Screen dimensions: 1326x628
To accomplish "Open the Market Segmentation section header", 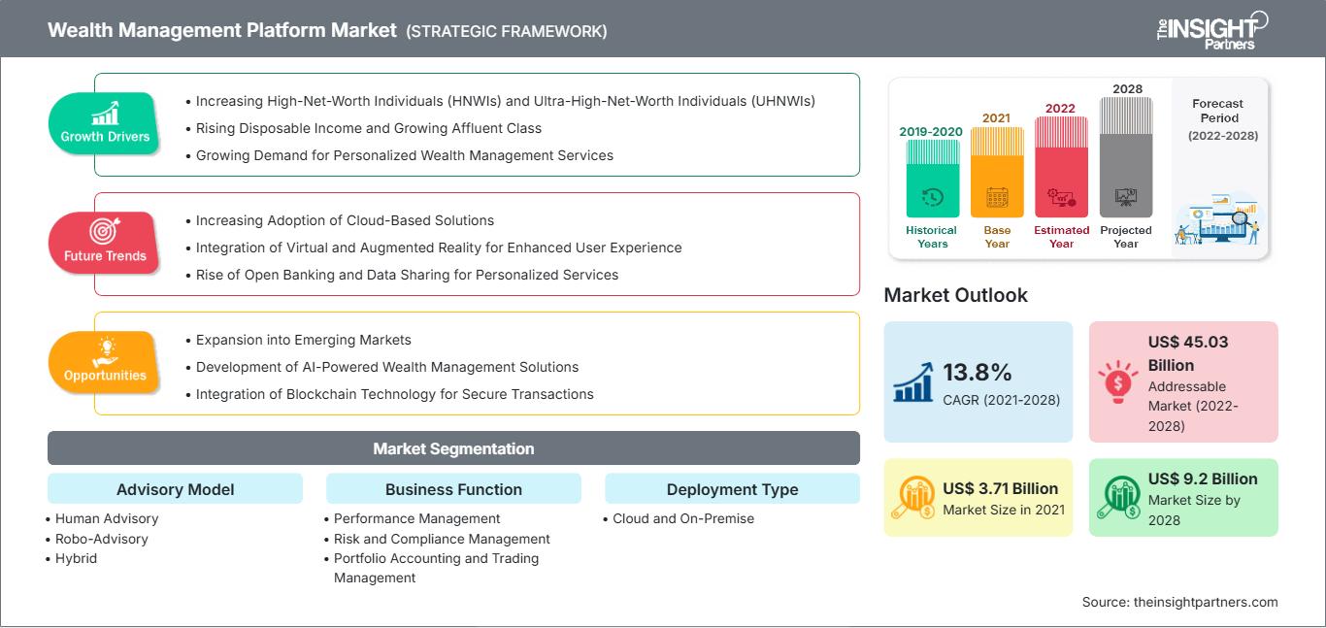I will [453, 447].
